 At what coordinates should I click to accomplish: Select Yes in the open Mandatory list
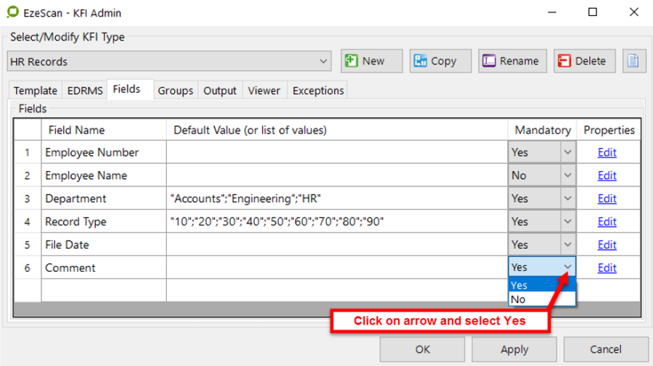tap(542, 285)
